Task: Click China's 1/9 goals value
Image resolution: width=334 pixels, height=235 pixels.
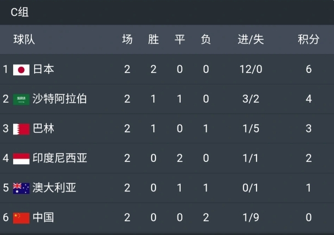Action: 250,218
